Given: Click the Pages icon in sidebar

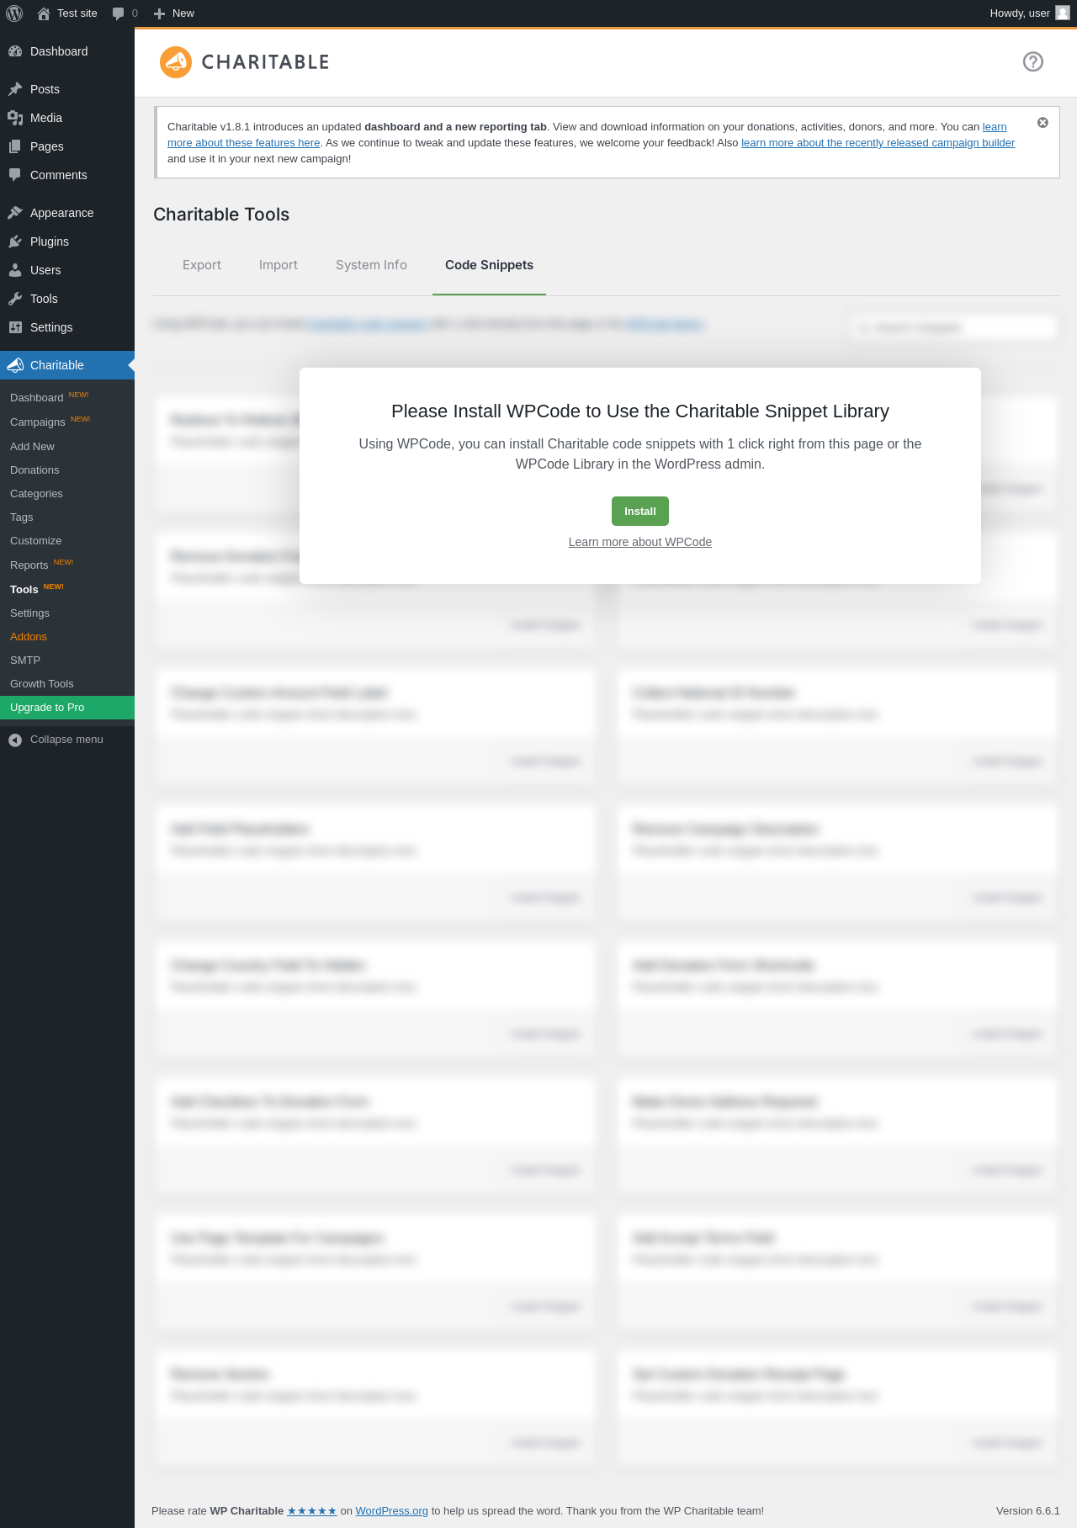Looking at the screenshot, I should coord(15,146).
